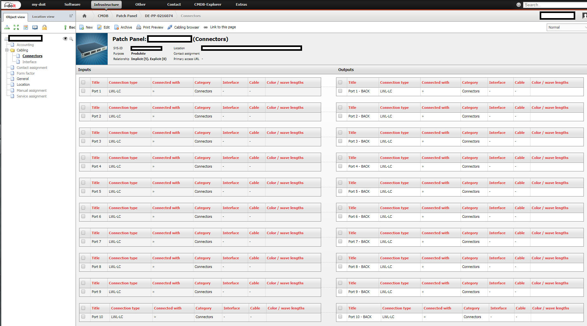Click CMDB breadcrumb
This screenshot has width=587, height=326.
pos(103,16)
